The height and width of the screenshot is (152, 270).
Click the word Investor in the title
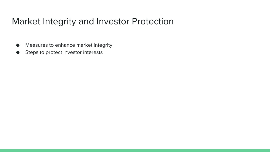(x=113, y=21)
